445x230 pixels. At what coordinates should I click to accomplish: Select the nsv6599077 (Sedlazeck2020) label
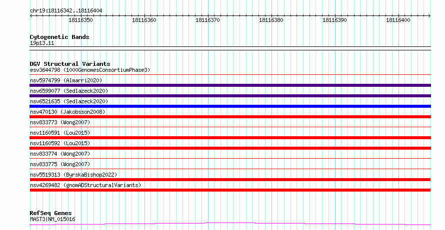click(x=69, y=91)
